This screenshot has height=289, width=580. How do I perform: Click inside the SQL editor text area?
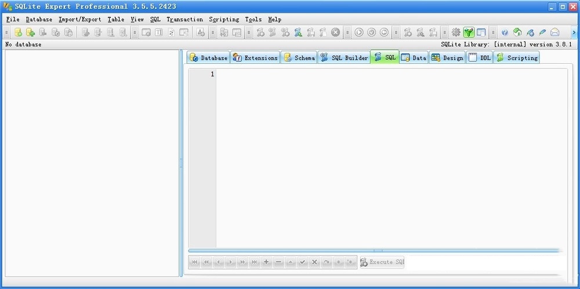tap(391, 158)
